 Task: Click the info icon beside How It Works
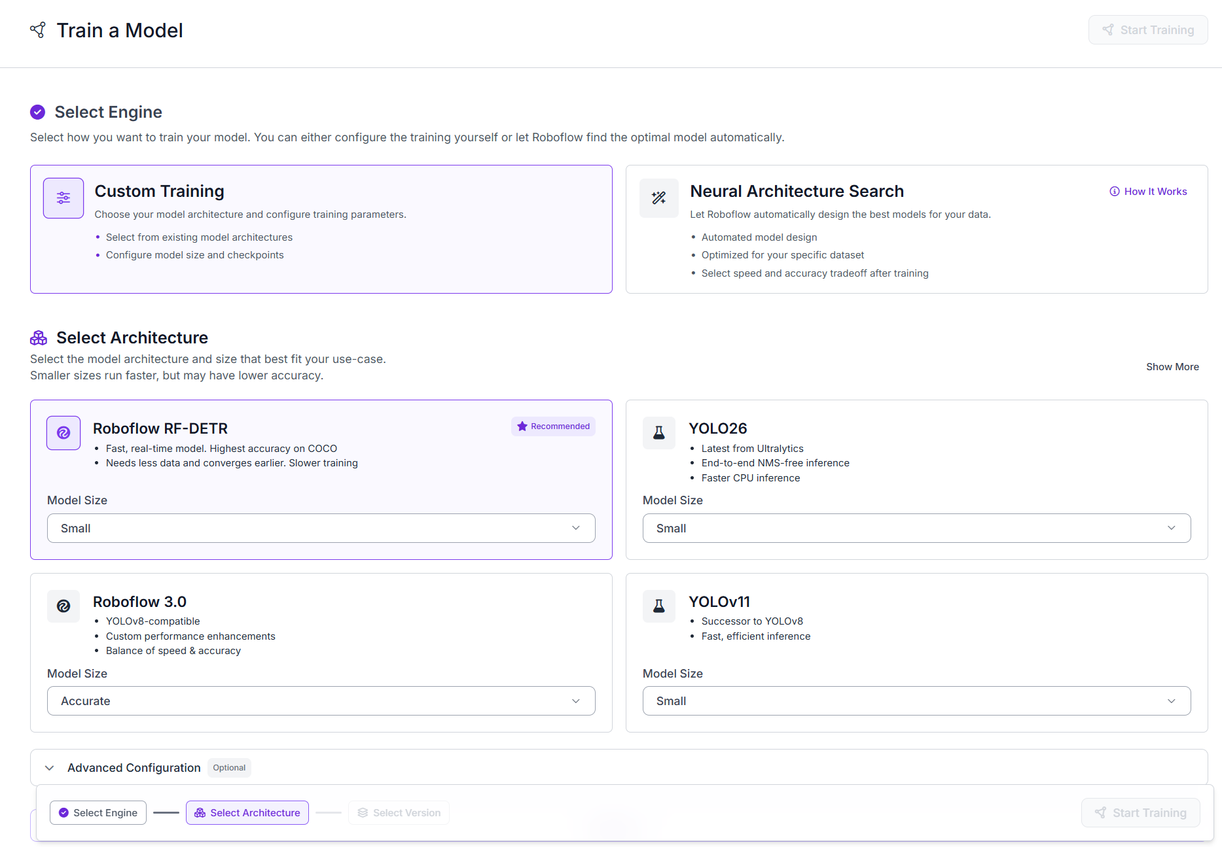coord(1115,192)
